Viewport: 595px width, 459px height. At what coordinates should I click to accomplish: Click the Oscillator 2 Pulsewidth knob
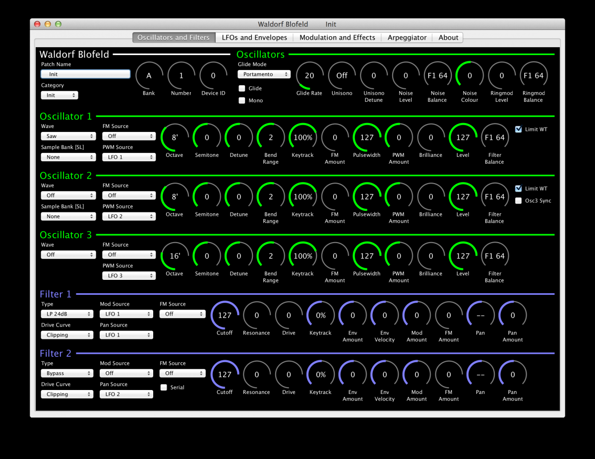point(367,197)
